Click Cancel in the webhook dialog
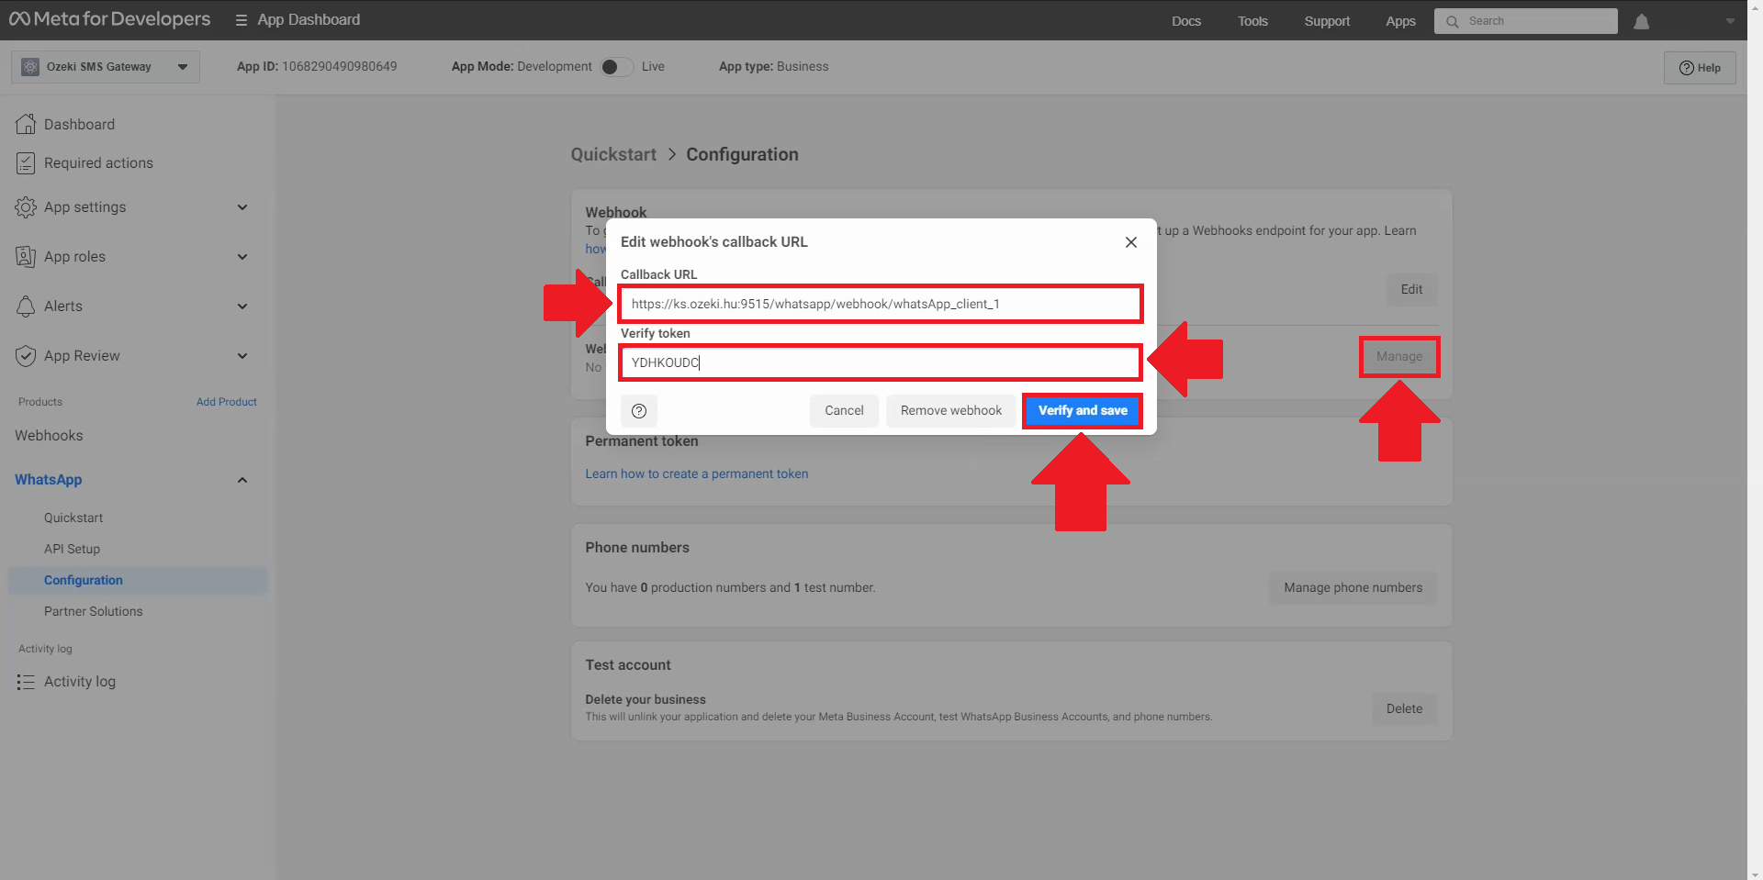The image size is (1763, 880). pos(844,411)
